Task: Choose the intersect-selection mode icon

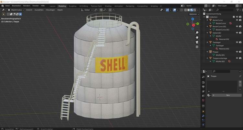Action: [x=20, y=14]
